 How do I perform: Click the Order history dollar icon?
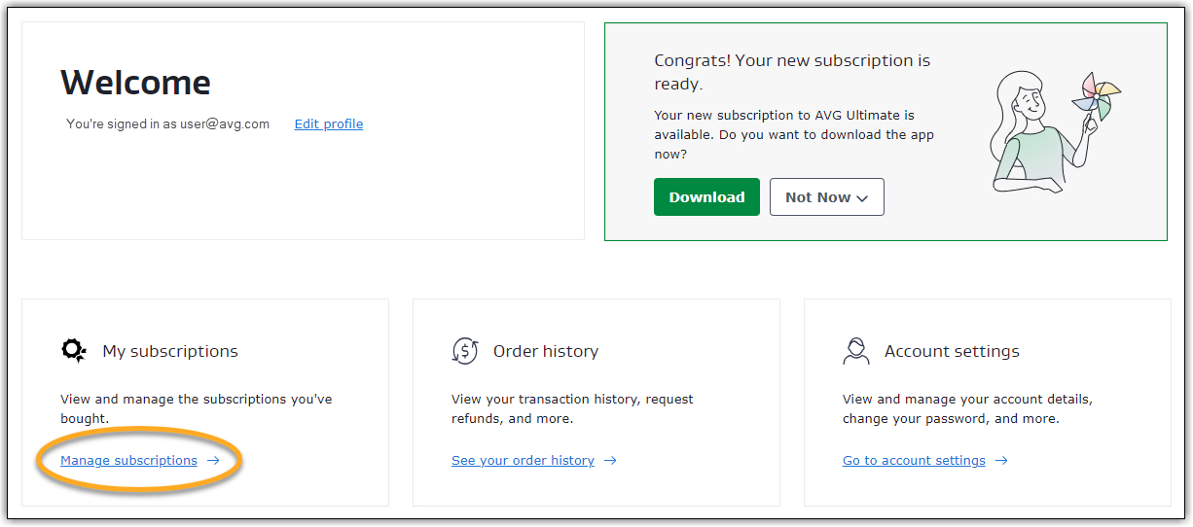coord(465,351)
